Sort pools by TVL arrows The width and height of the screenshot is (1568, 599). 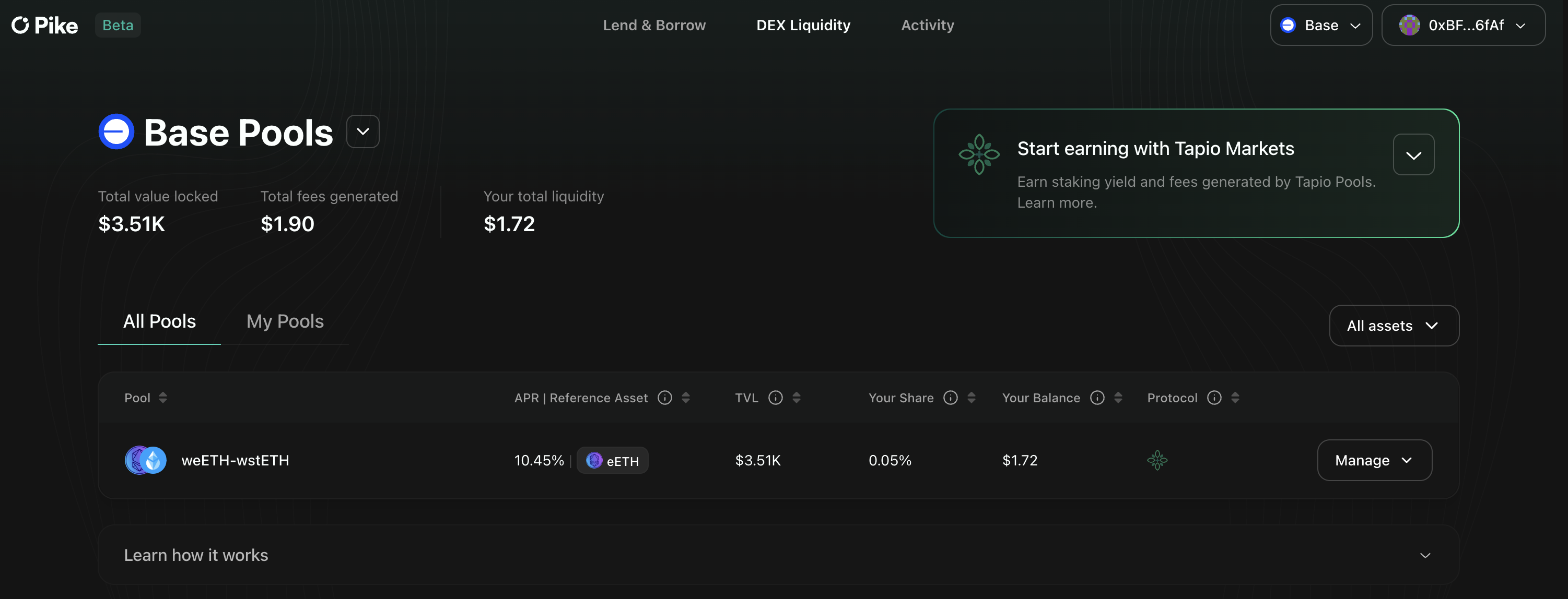(796, 398)
